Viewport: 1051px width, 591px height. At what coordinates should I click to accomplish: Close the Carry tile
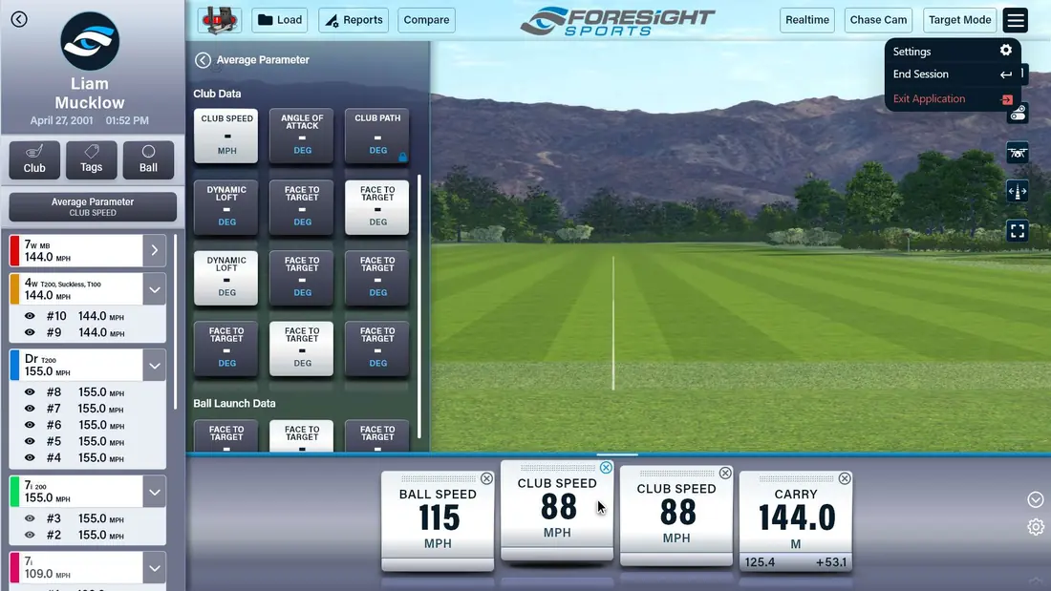[845, 478]
